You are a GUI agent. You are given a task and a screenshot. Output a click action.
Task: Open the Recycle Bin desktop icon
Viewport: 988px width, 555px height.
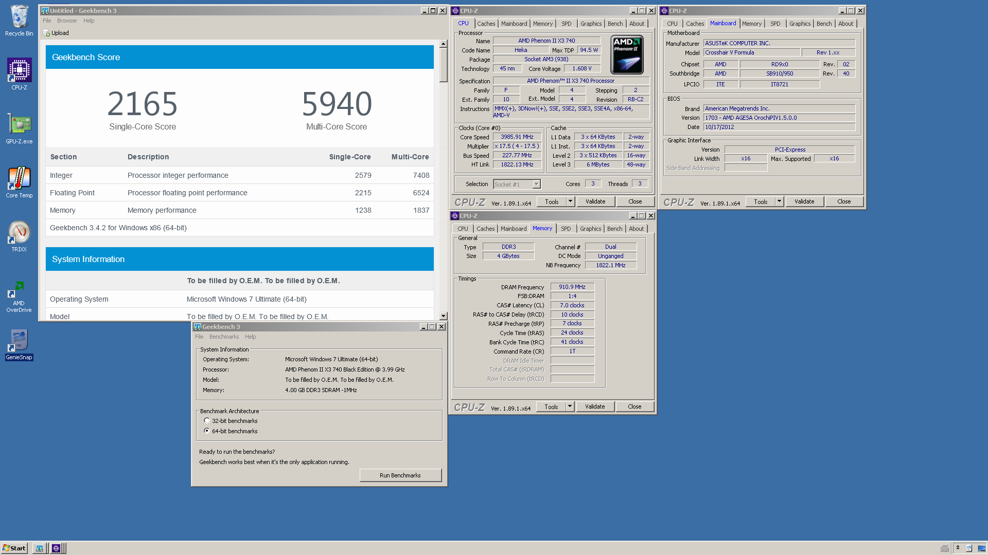(x=19, y=21)
